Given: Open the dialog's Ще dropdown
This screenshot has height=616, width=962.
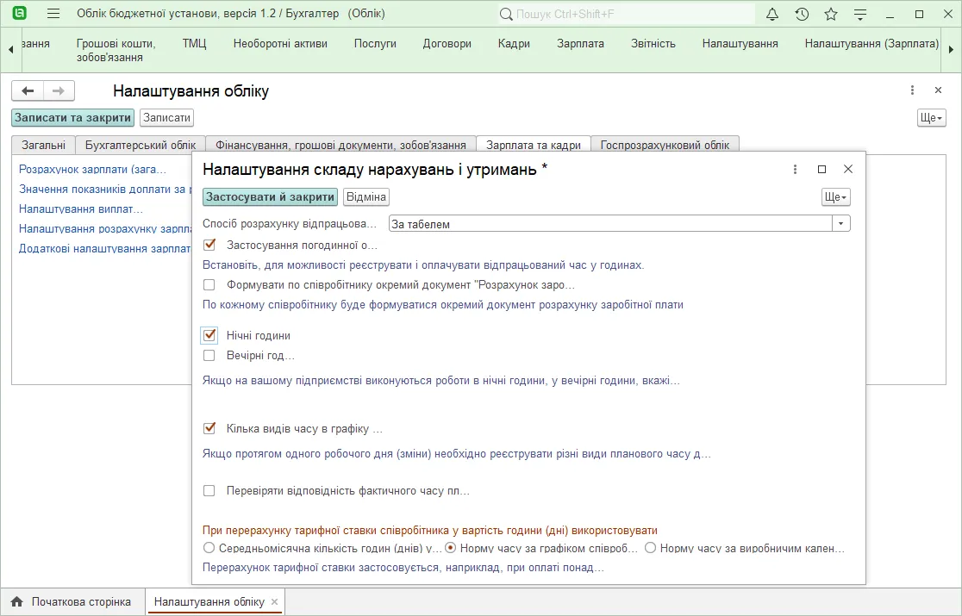Looking at the screenshot, I should pos(835,196).
